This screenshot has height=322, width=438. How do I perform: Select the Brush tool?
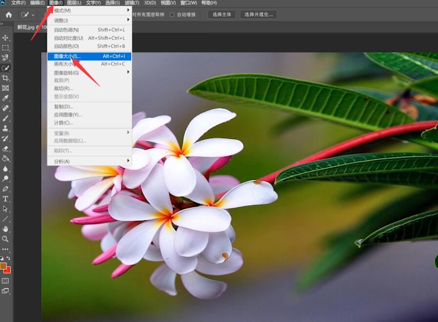click(5, 118)
